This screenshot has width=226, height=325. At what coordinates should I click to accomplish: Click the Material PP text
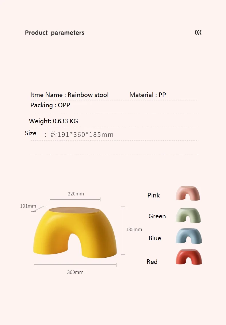click(x=148, y=95)
